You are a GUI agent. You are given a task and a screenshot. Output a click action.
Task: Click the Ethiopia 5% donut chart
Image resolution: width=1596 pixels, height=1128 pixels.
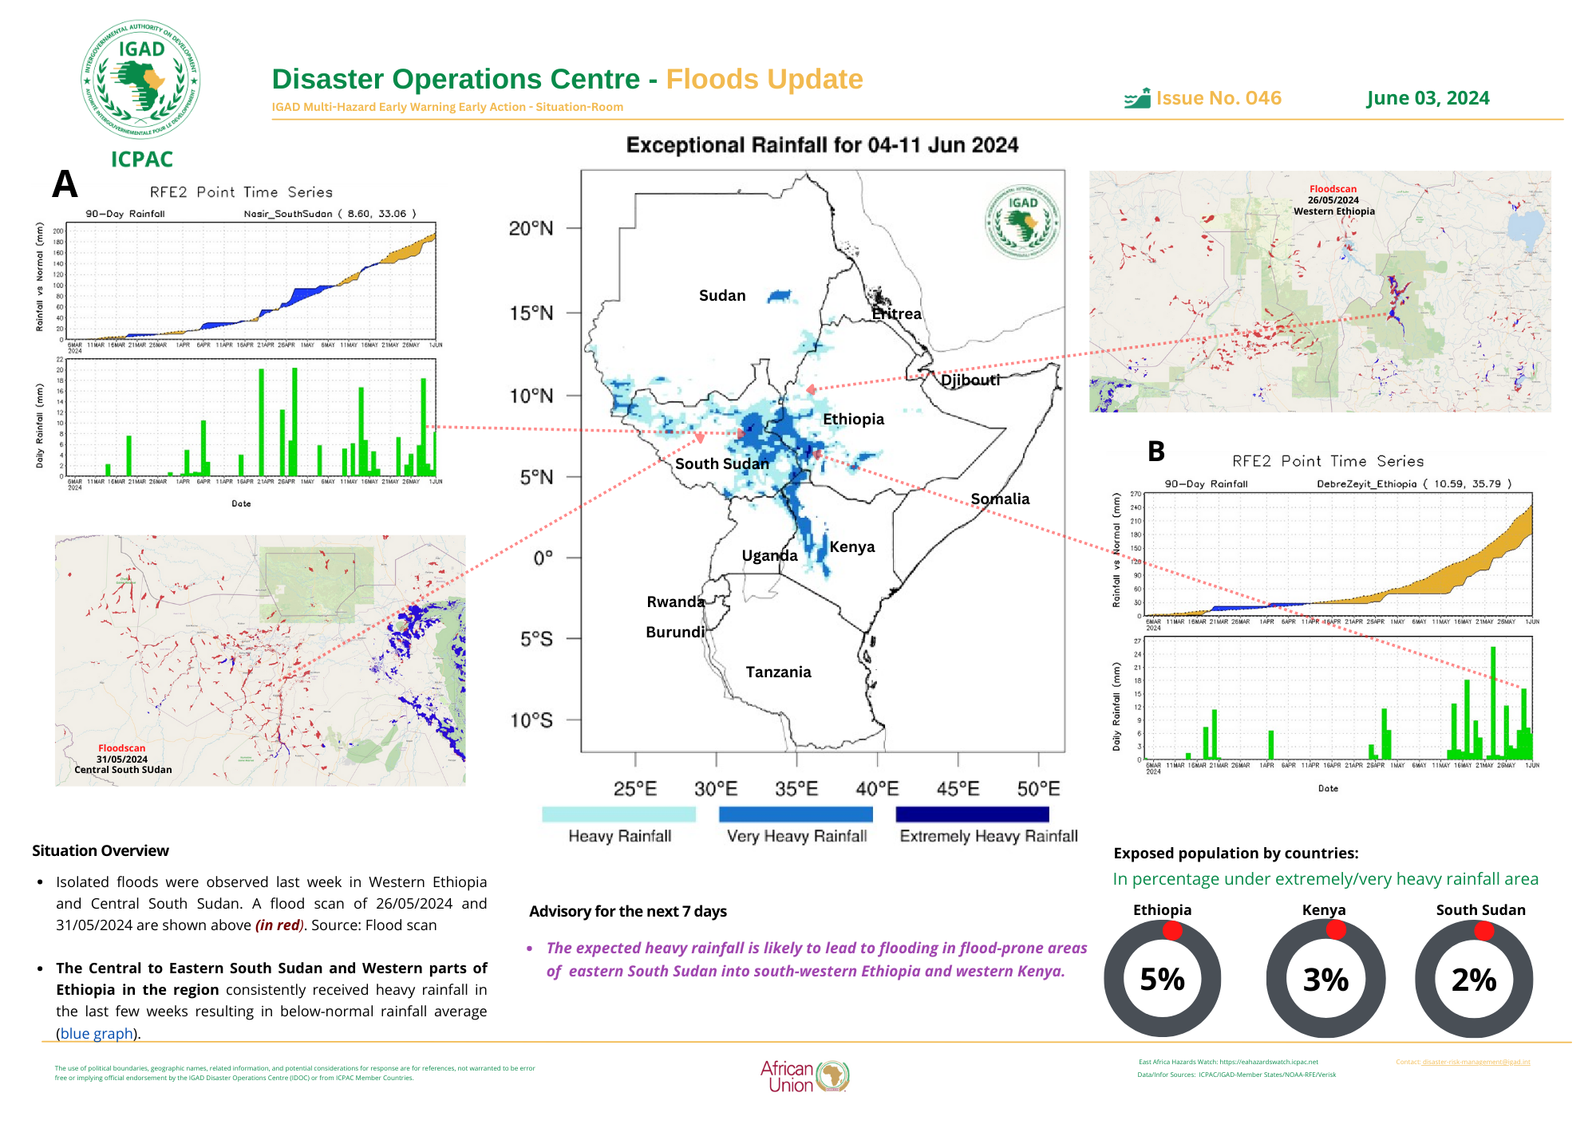pos(1162,979)
